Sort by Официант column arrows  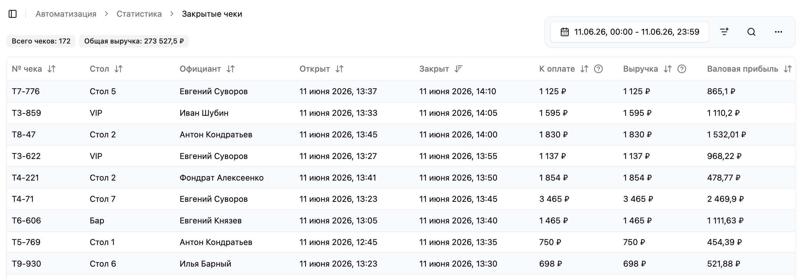pyautogui.click(x=230, y=69)
